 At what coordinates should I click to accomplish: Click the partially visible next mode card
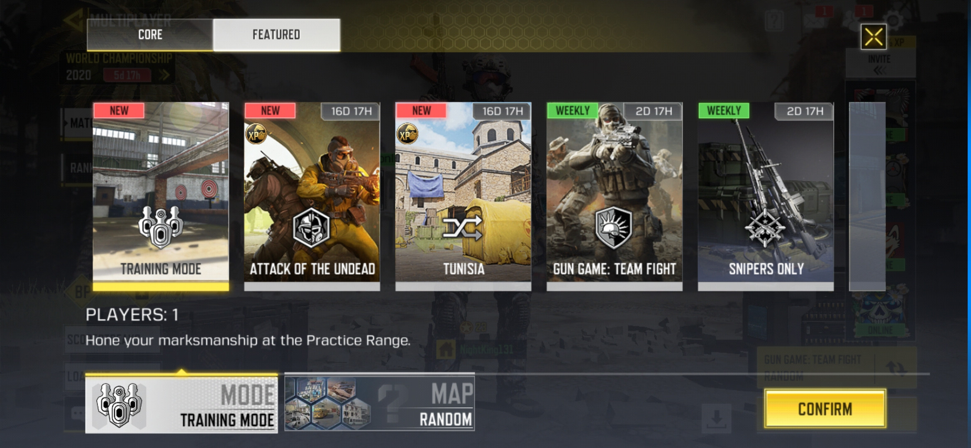click(x=867, y=196)
